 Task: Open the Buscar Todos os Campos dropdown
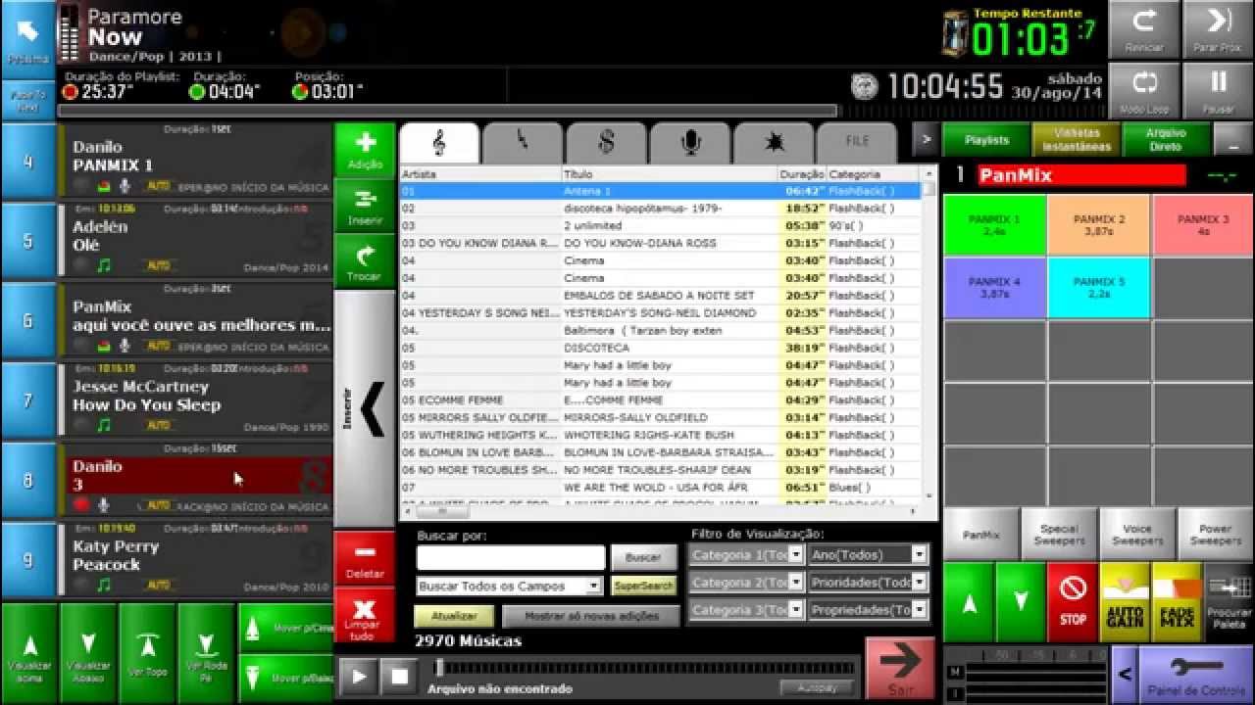coord(593,587)
